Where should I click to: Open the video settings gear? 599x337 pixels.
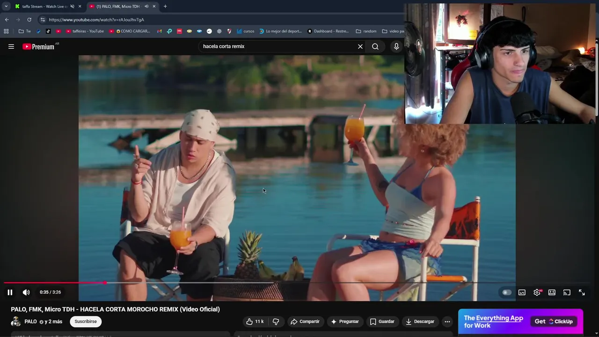pyautogui.click(x=537, y=293)
